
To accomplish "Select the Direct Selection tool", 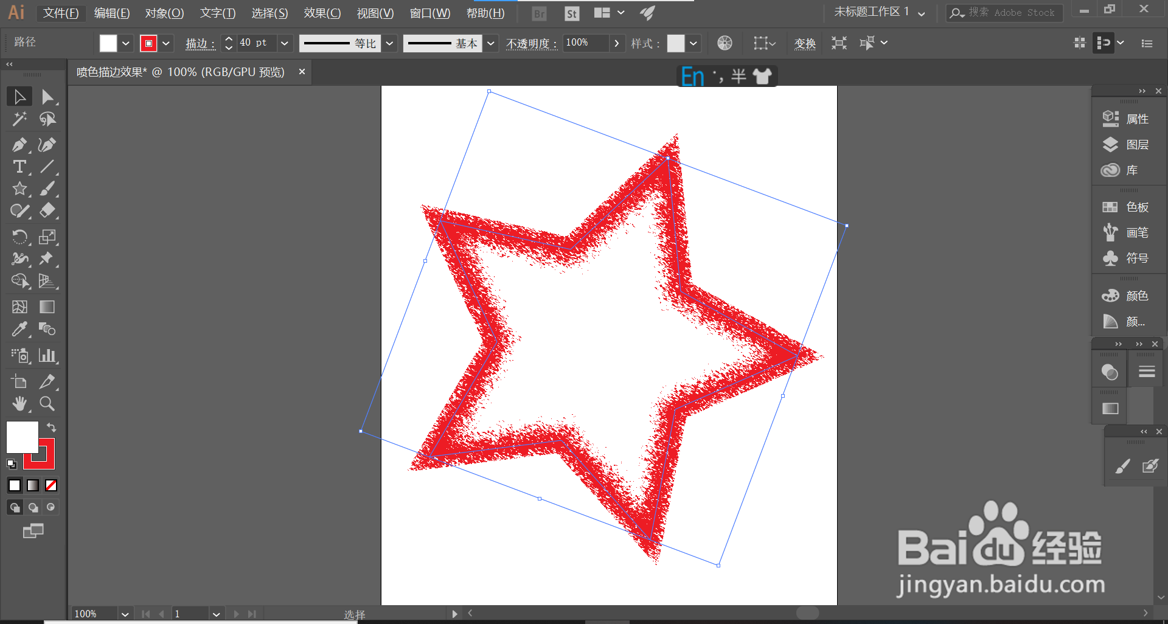I will pyautogui.click(x=47, y=97).
